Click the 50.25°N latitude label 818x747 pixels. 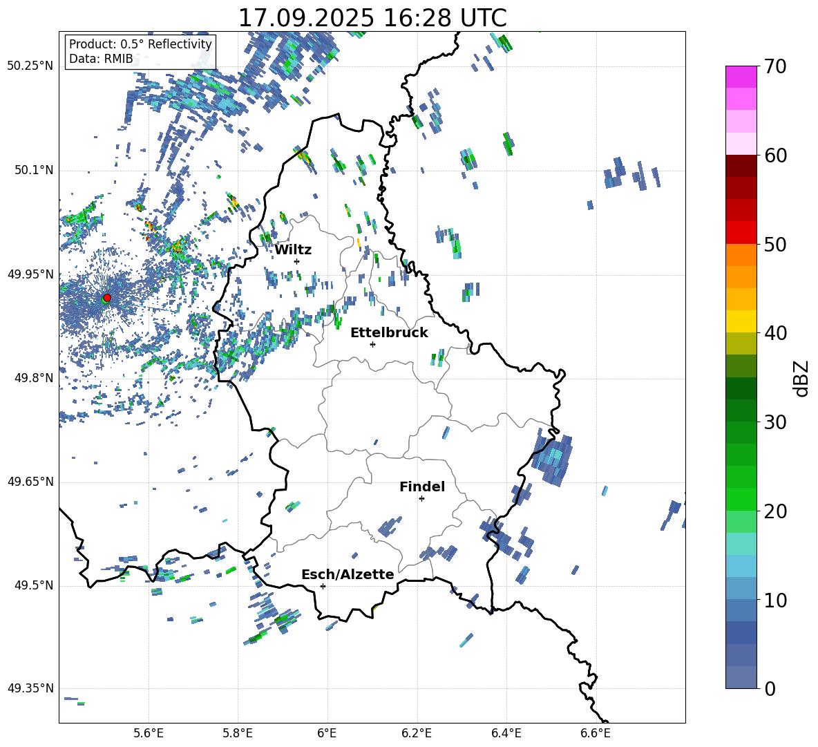[x=30, y=66]
